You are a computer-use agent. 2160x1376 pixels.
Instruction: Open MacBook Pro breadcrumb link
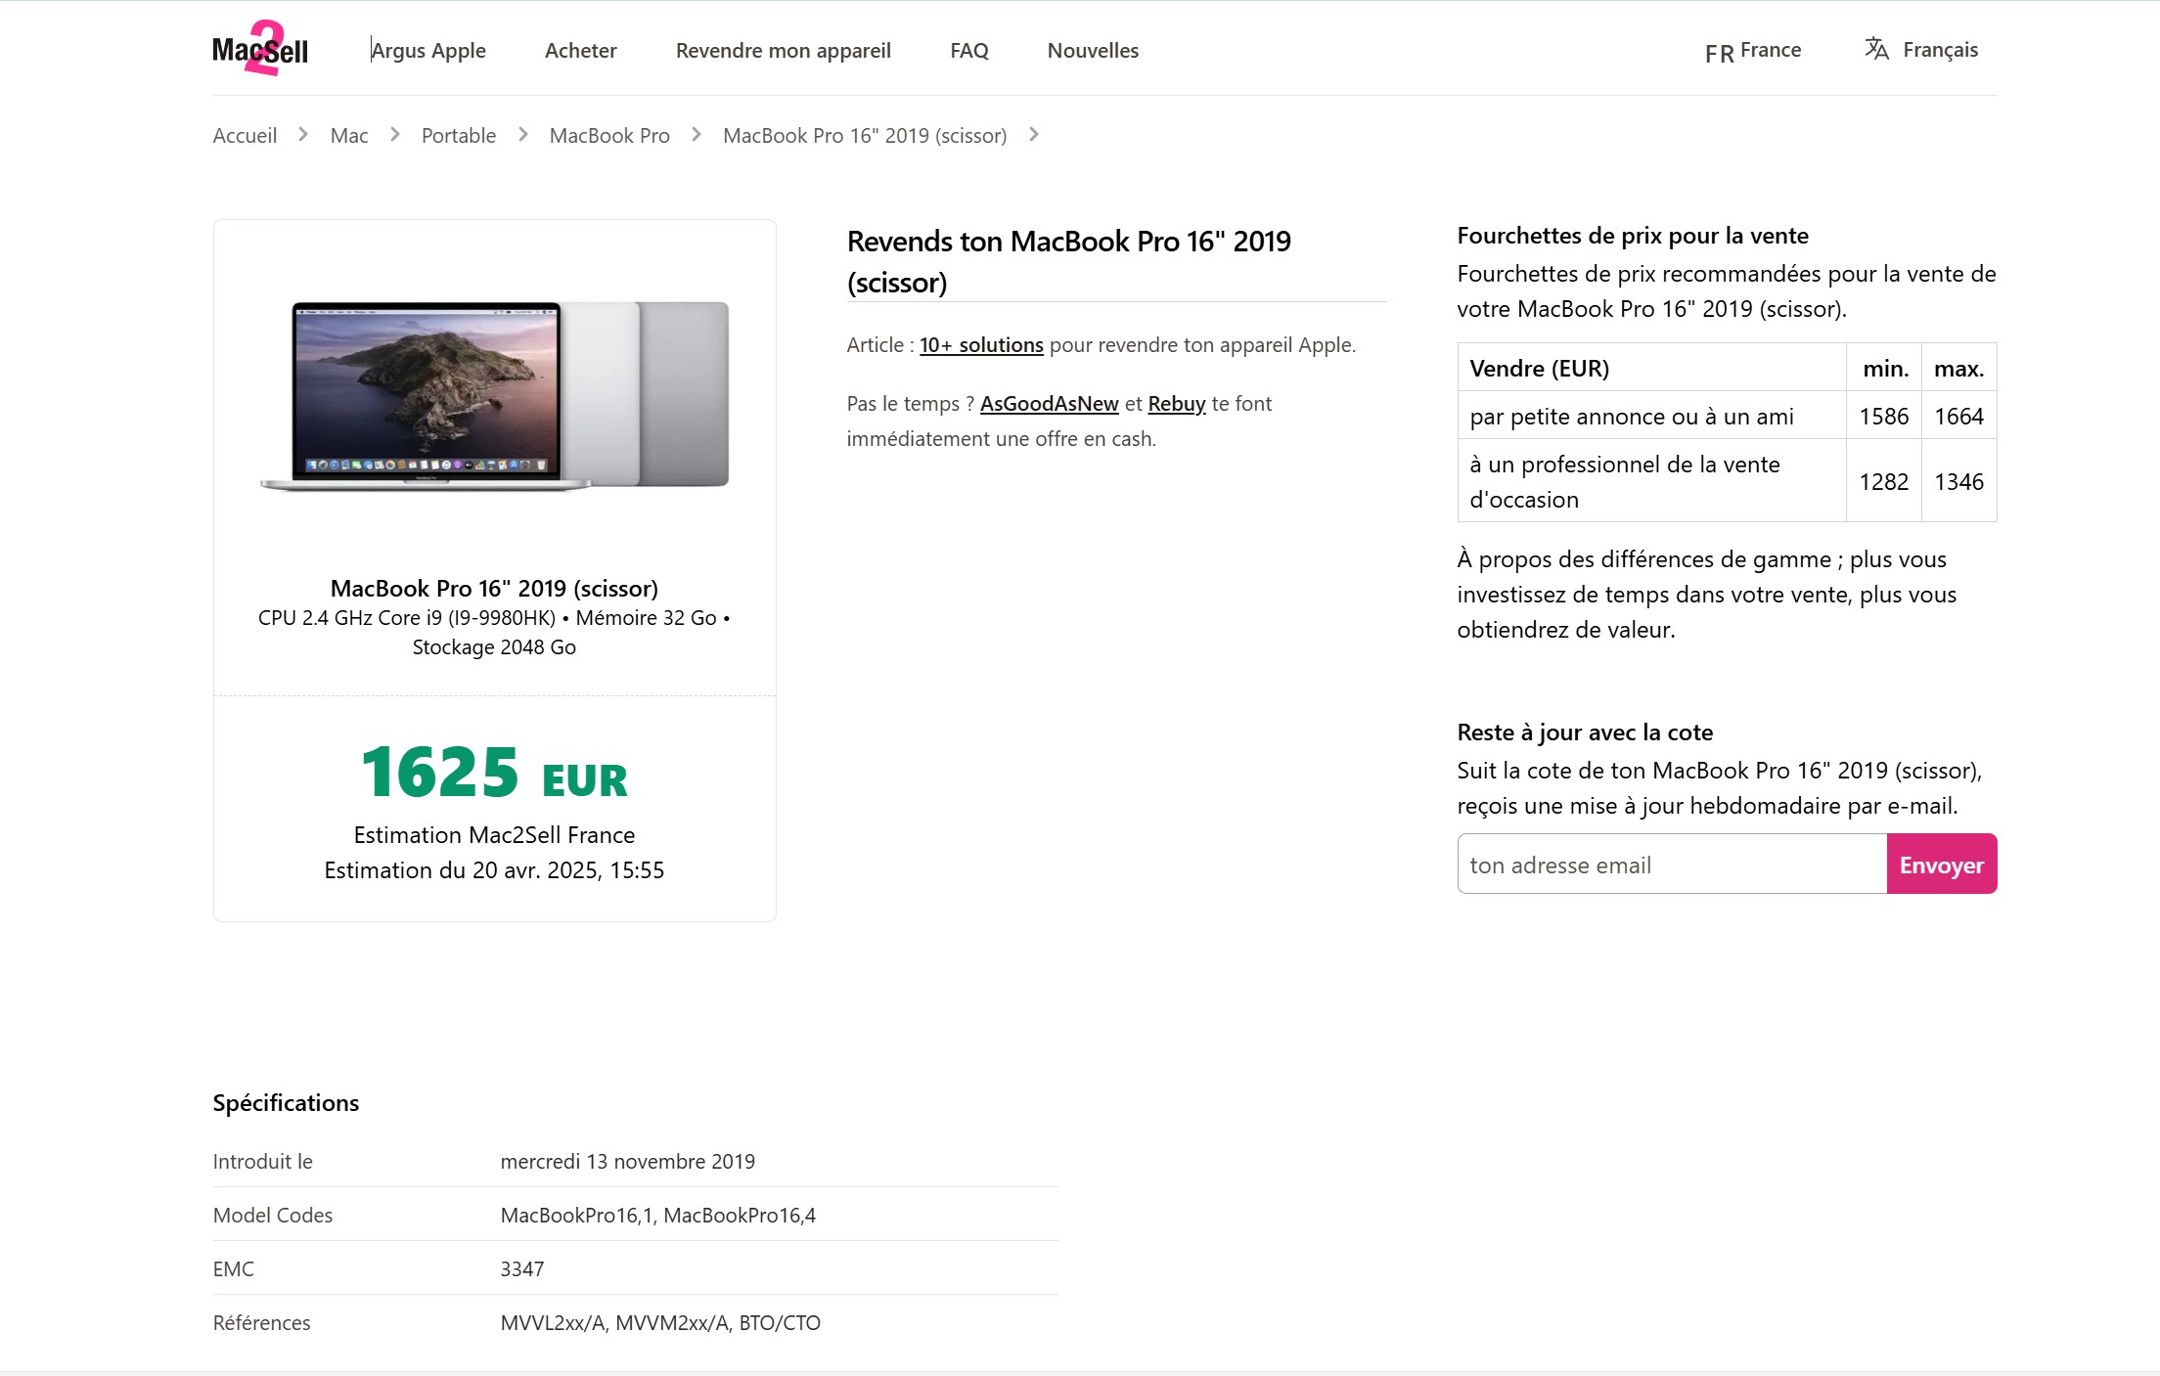point(608,135)
